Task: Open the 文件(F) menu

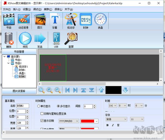Action: coord(7,9)
